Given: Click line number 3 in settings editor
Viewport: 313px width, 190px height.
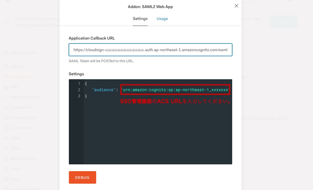Looking at the screenshot, I should (x=79, y=96).
